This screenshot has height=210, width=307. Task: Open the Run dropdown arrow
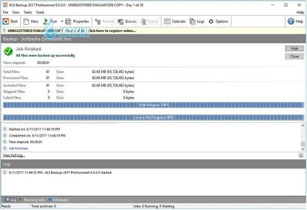click(62, 21)
